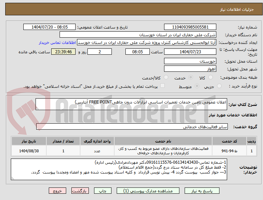Click the خروج exit button

57,191
